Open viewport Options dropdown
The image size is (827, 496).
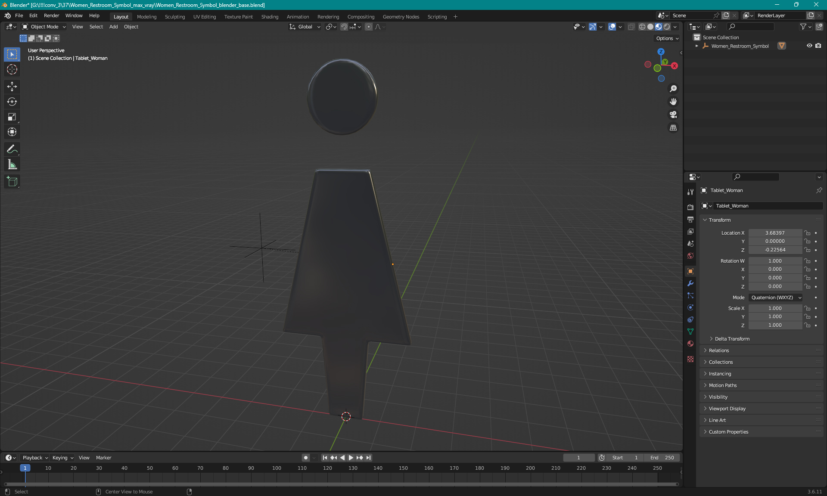click(667, 38)
